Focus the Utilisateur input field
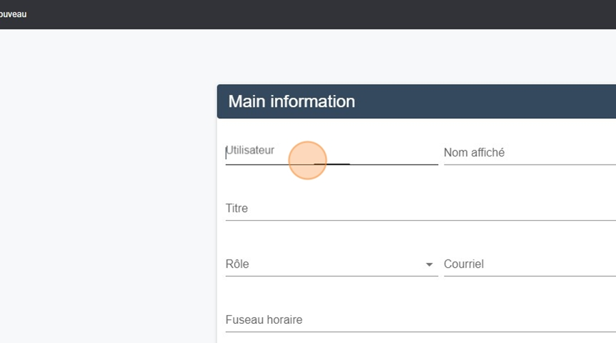The width and height of the screenshot is (616, 343). coord(331,152)
